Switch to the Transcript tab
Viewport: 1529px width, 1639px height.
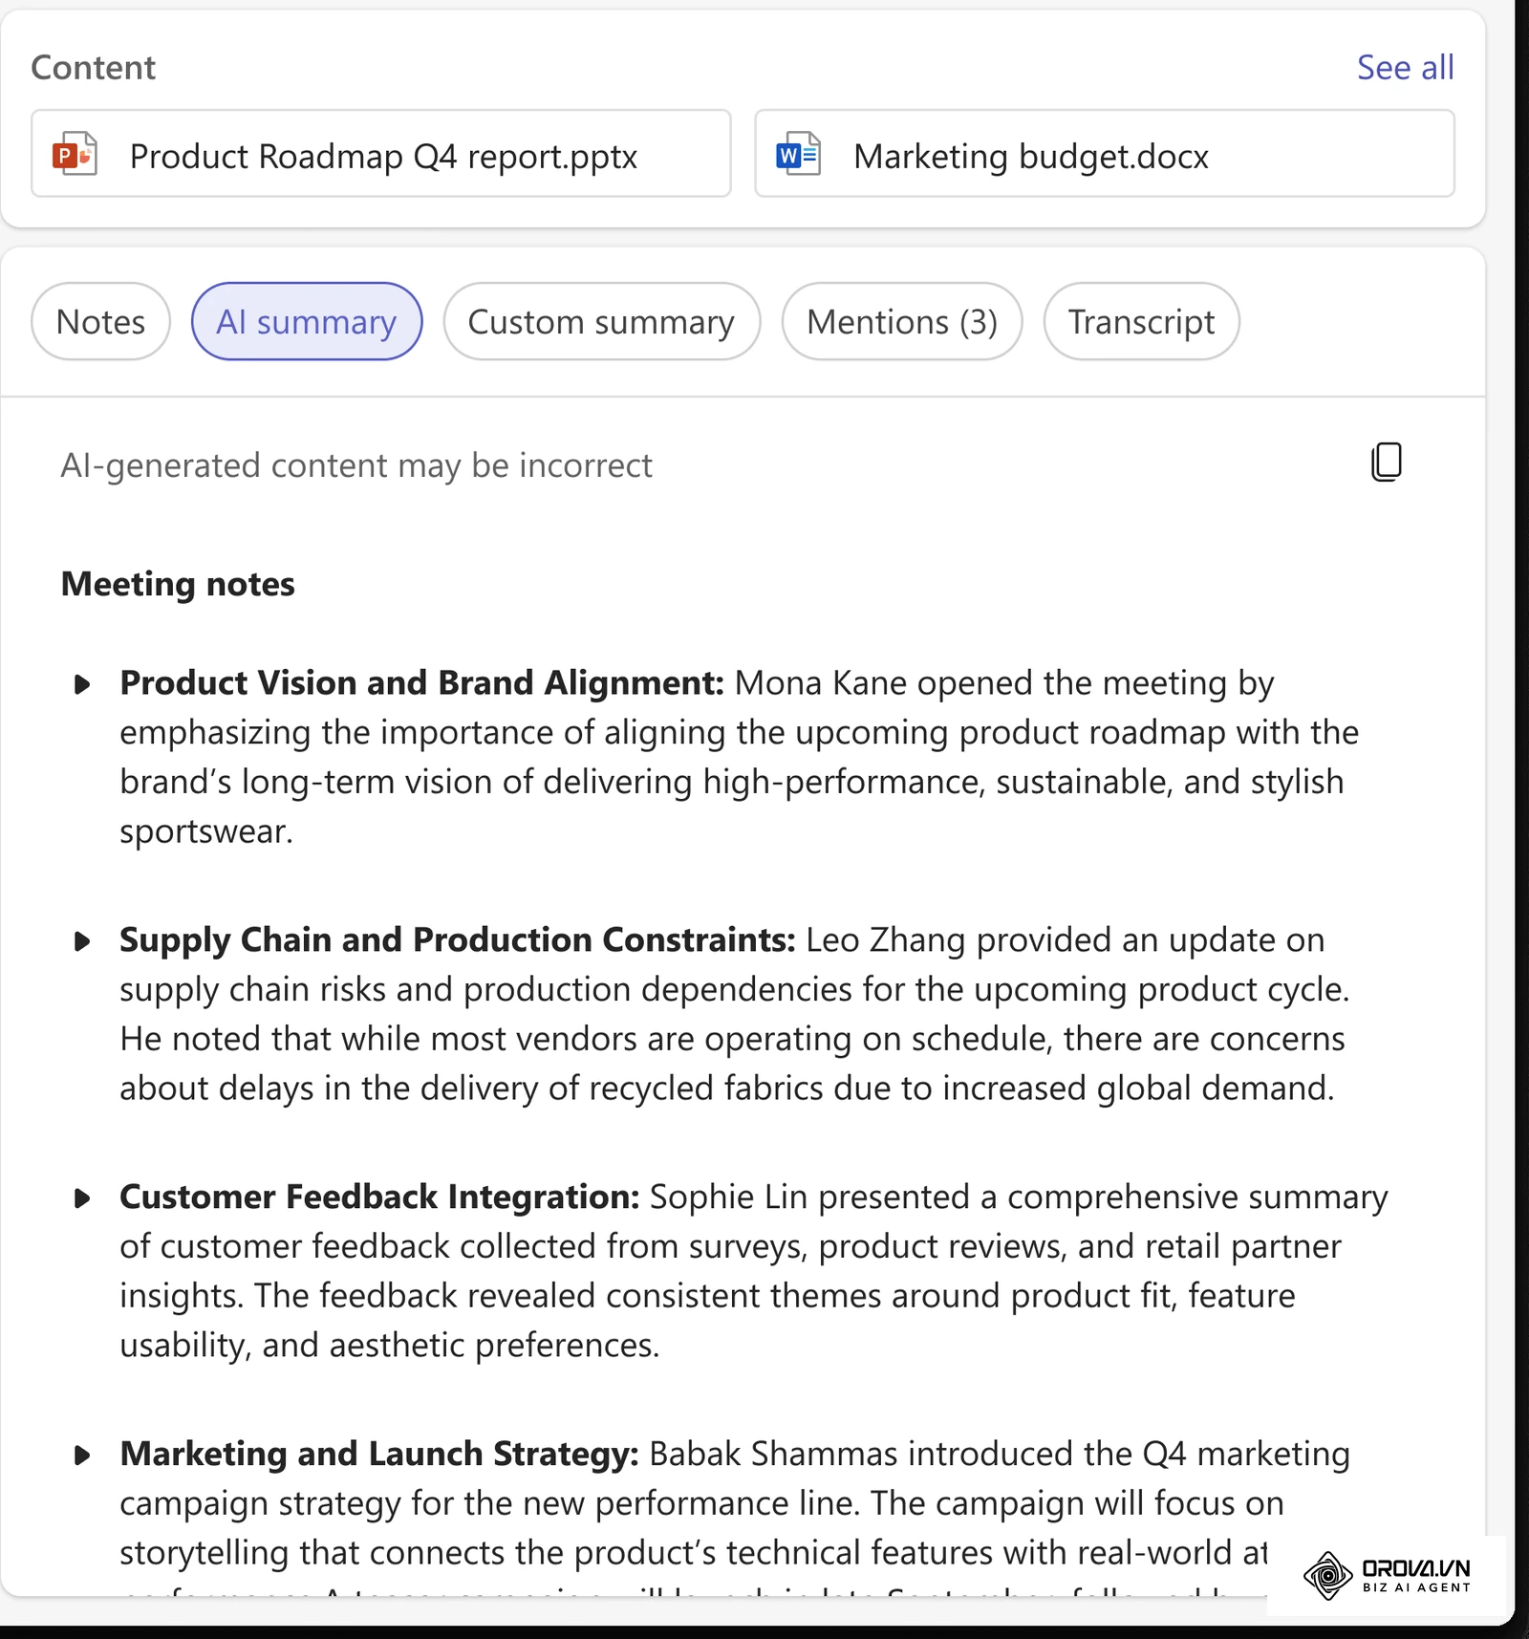tap(1141, 321)
